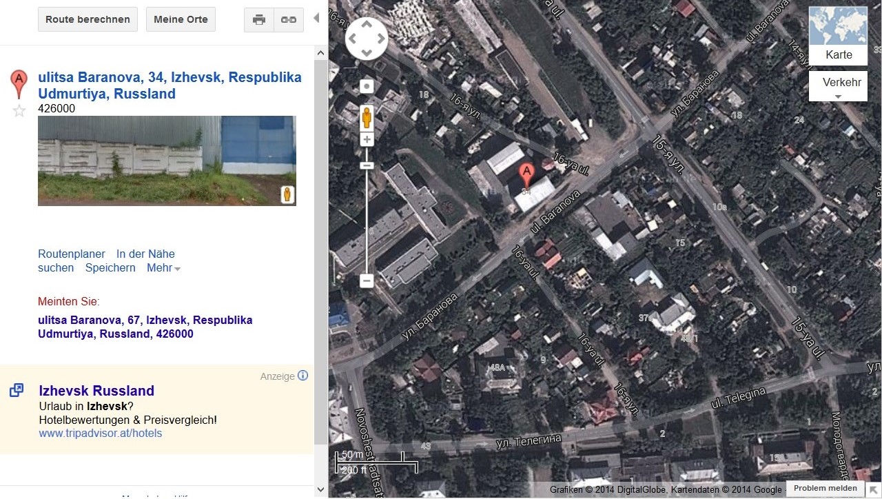Click the pegman icon on the thumbnail
The width and height of the screenshot is (882, 499).
288,195
